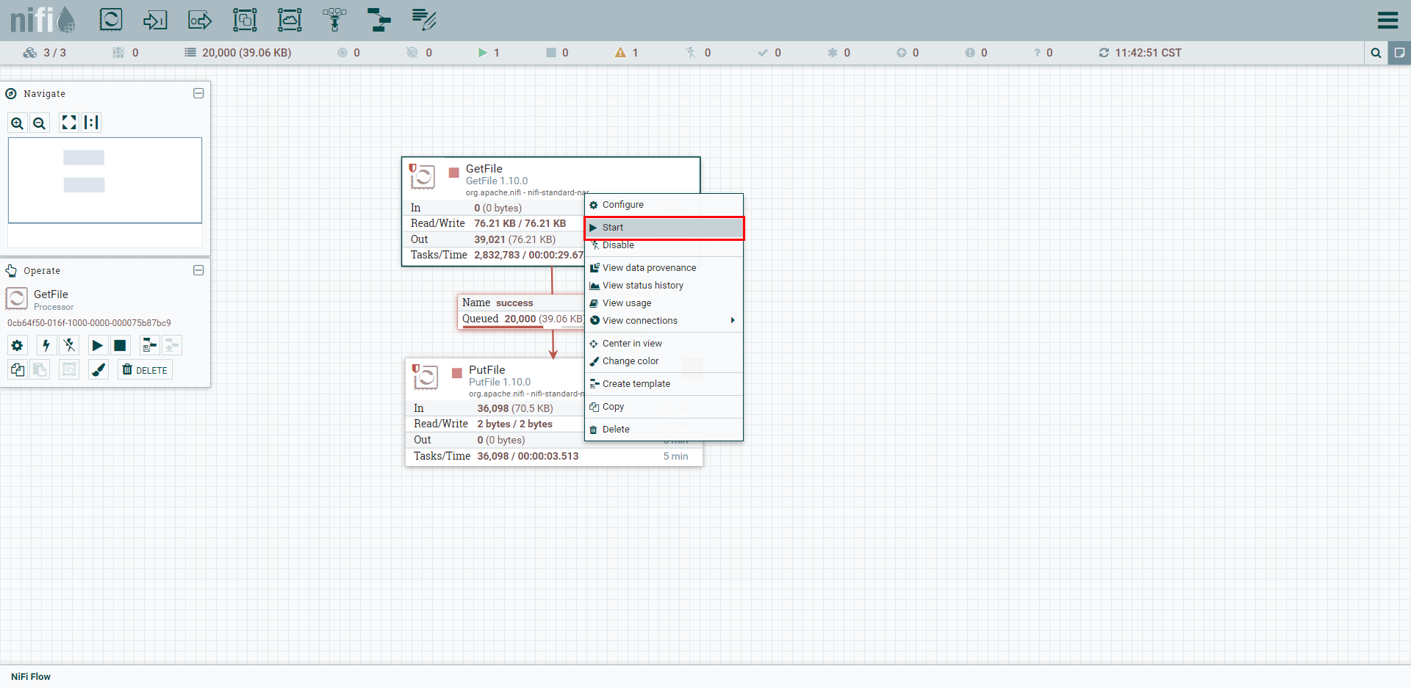Click the PutFile processor title
Image resolution: width=1411 pixels, height=688 pixels.
(x=487, y=370)
